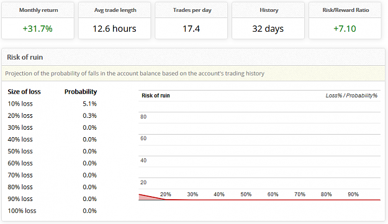This screenshot has width=388, height=224.
Task: Click the Risk of ruin panel title
Action: coord(25,57)
